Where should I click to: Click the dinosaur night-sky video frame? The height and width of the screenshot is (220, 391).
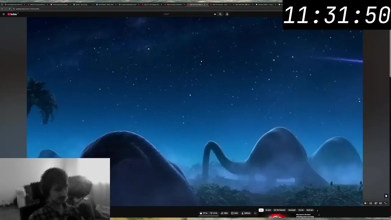click(x=195, y=112)
